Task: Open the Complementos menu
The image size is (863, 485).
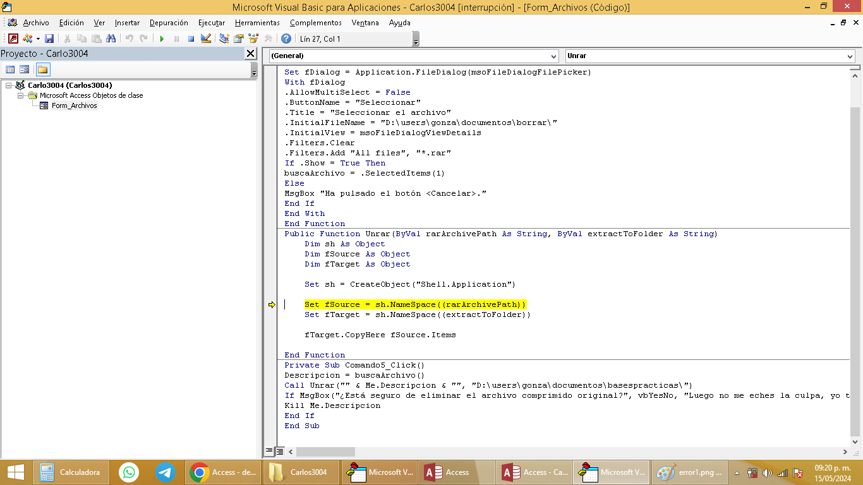Action: [316, 23]
